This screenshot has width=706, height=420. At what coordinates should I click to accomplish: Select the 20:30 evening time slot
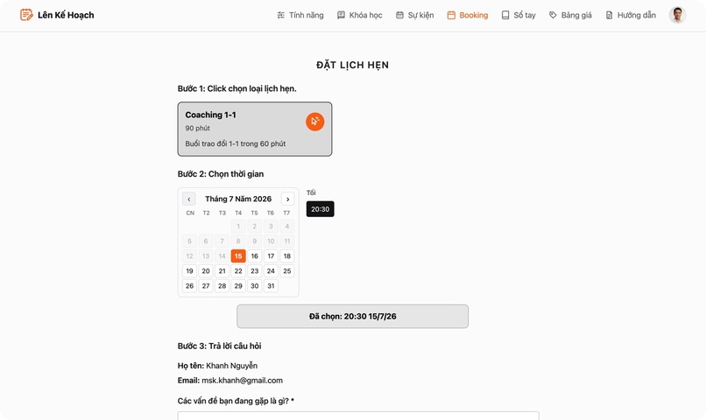[320, 209]
